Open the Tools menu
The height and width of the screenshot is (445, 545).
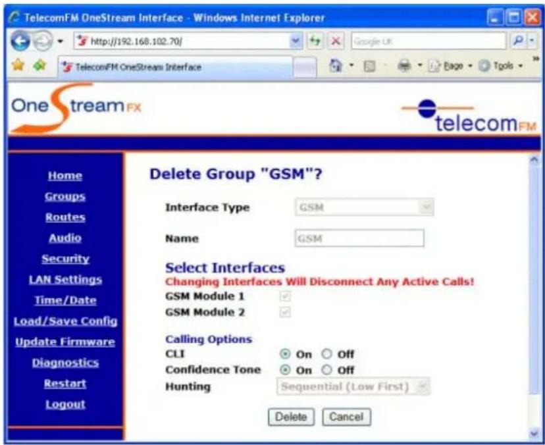point(500,66)
